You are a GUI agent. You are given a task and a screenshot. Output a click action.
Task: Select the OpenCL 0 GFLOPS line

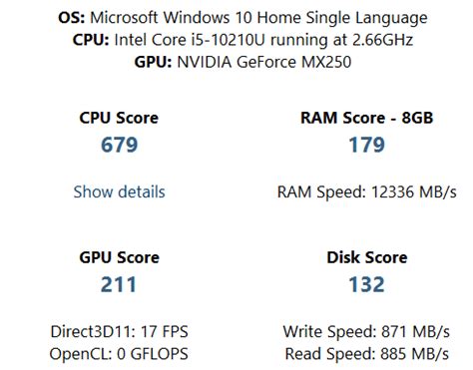tap(119, 354)
